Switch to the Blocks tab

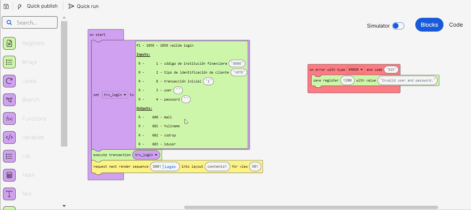(x=429, y=25)
